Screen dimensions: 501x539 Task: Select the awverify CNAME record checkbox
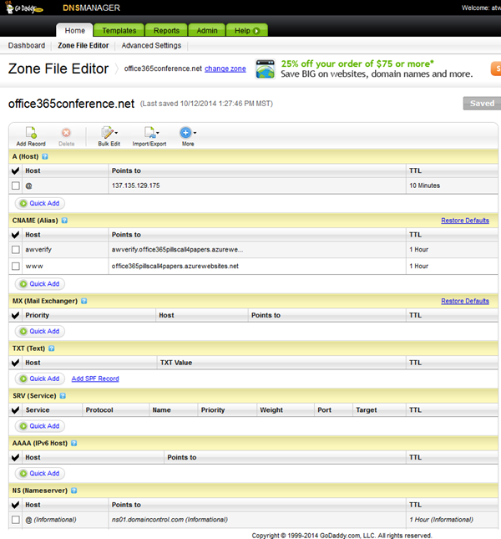click(16, 250)
